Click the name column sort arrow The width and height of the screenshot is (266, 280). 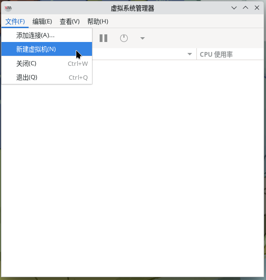pos(190,54)
